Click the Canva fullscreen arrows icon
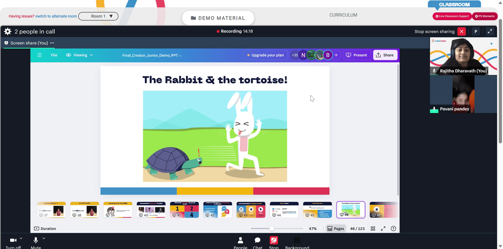 point(383,228)
